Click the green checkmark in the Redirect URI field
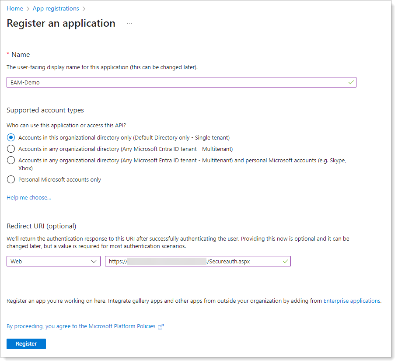 point(286,261)
